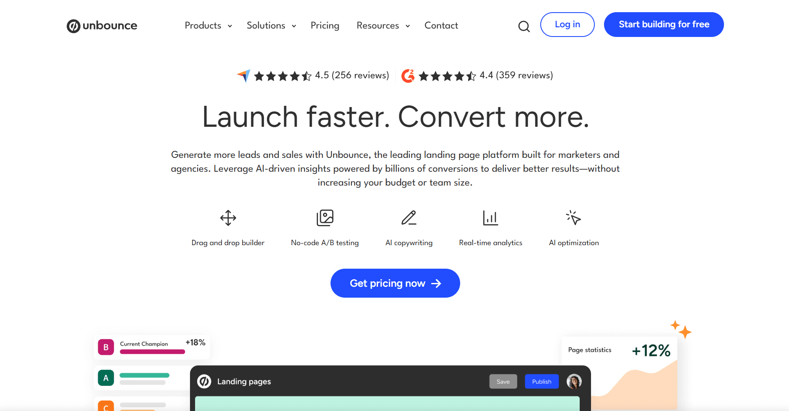Click the Unbounce logo
The height and width of the screenshot is (411, 789).
click(102, 26)
